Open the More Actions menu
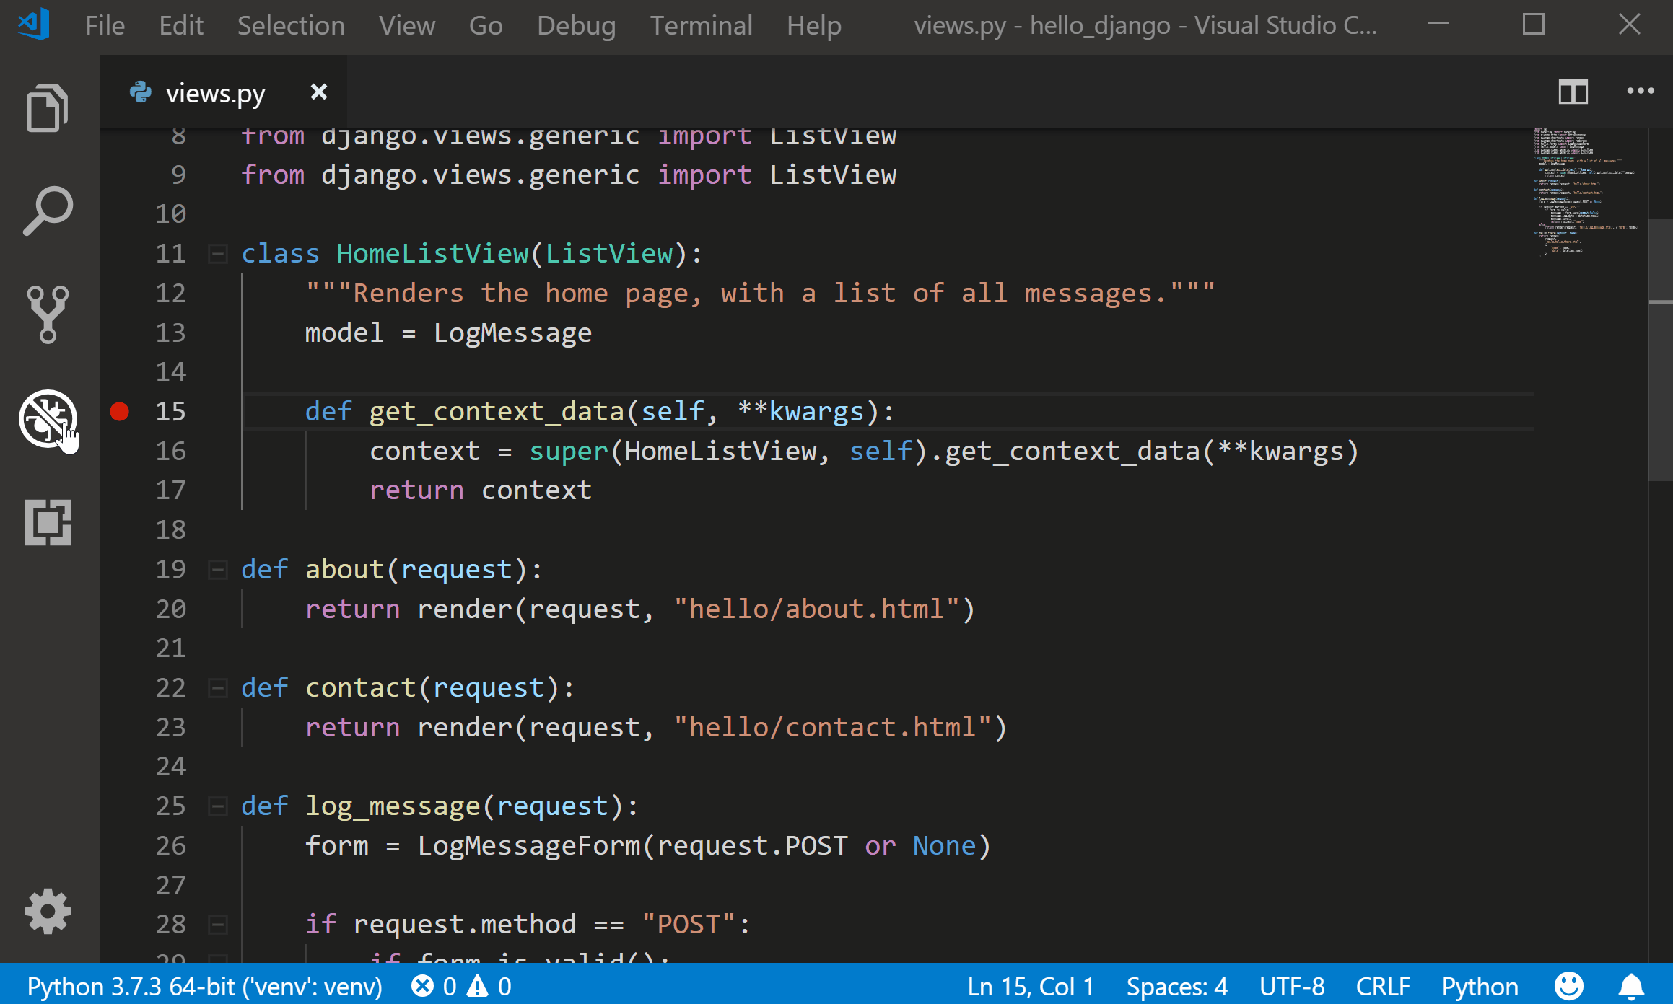 1640,92
